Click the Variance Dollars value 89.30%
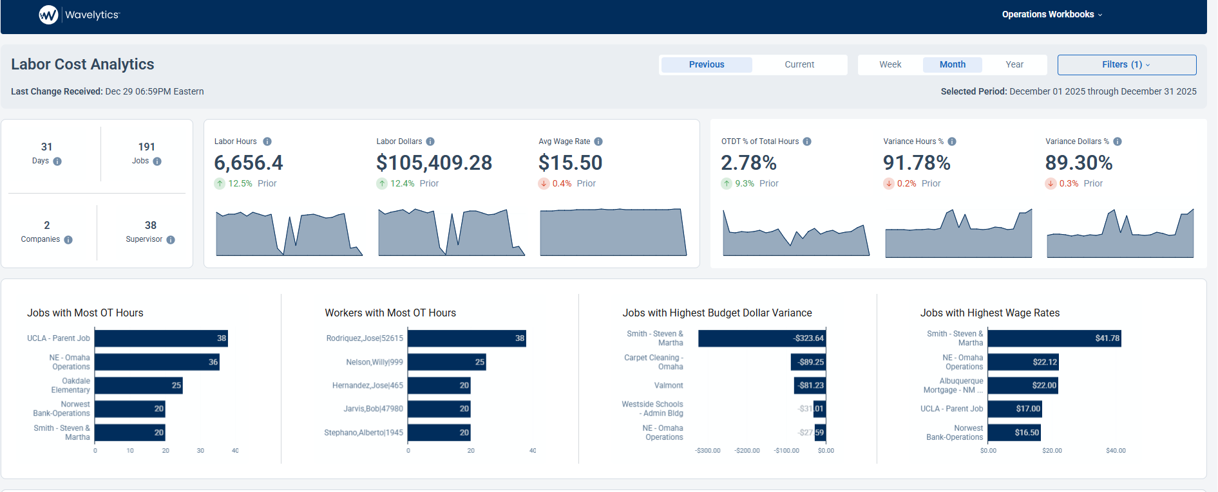 click(x=1079, y=163)
